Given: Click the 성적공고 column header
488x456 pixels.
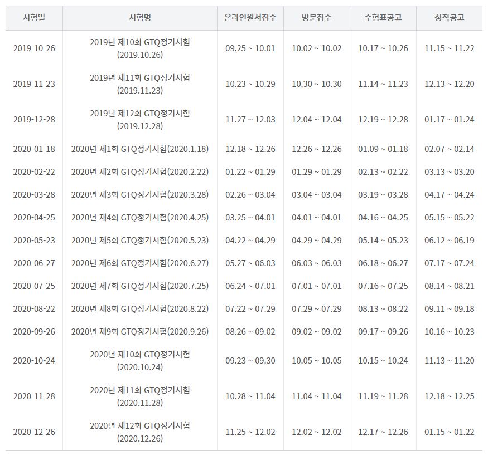Looking at the screenshot, I should pyautogui.click(x=450, y=17).
